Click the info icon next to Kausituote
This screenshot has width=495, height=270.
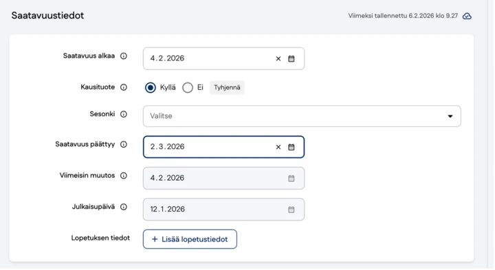(124, 87)
